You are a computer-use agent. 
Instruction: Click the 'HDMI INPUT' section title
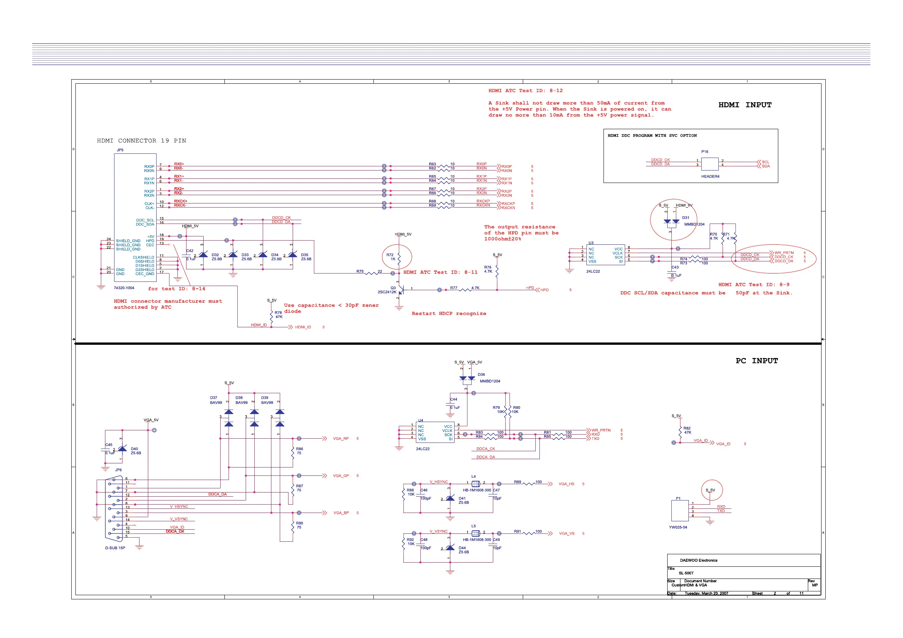(x=745, y=105)
